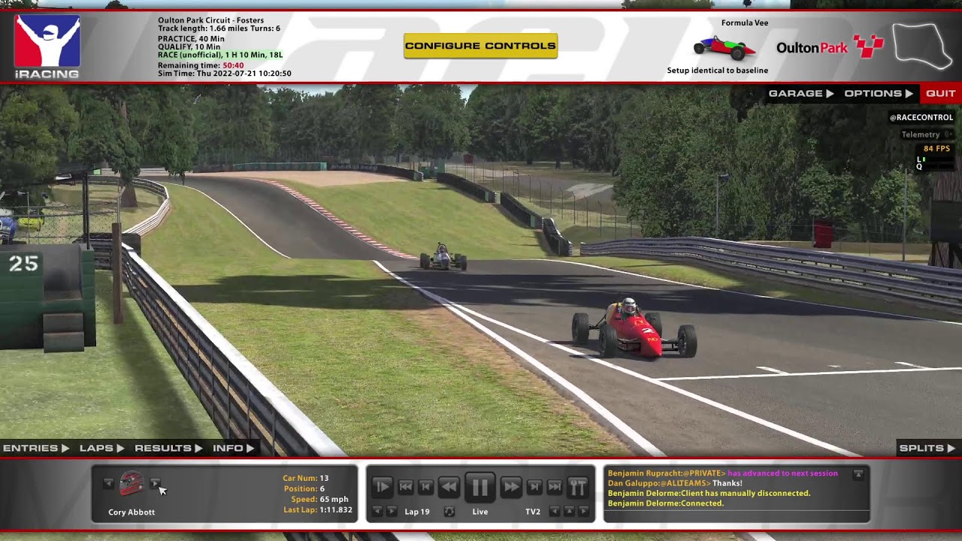Click the 'Position: 6' value
Viewport: 962px width, 541px height.
[x=304, y=488]
